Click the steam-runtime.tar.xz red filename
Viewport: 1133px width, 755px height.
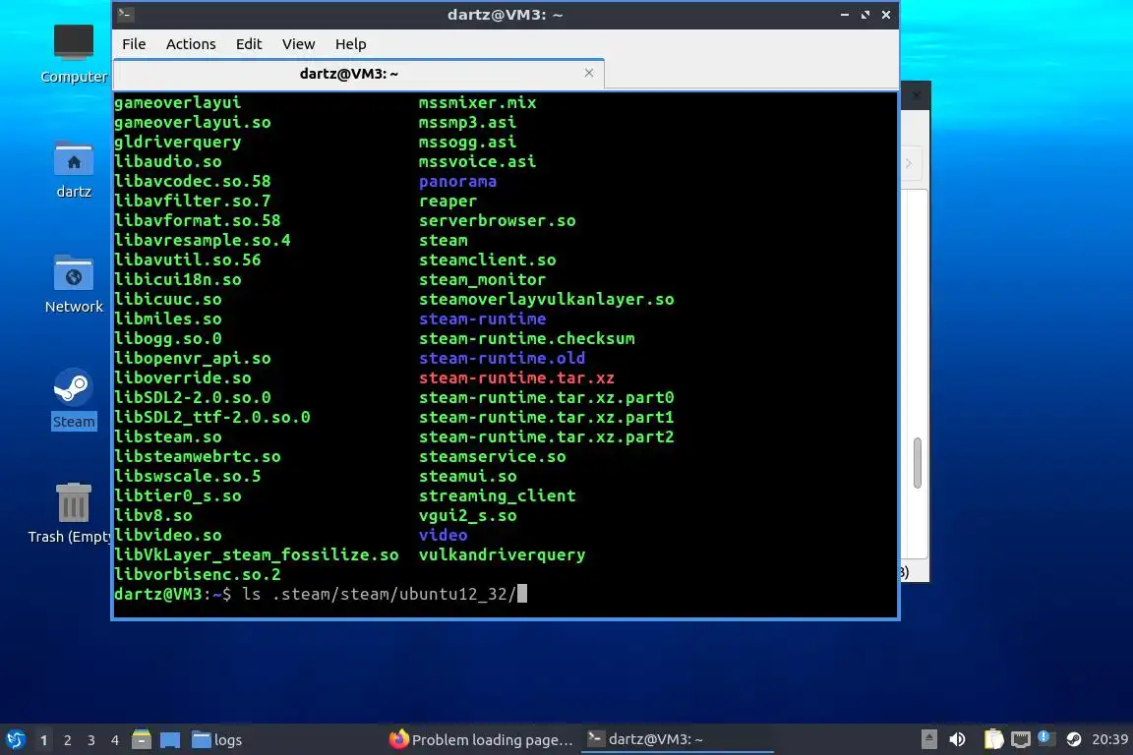pos(516,377)
